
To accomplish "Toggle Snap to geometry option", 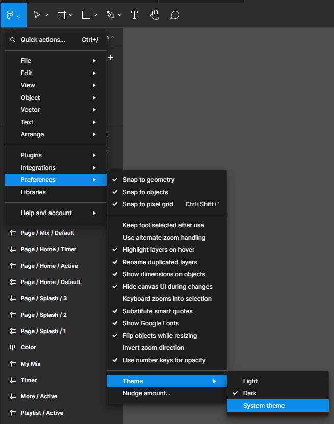I will [148, 180].
